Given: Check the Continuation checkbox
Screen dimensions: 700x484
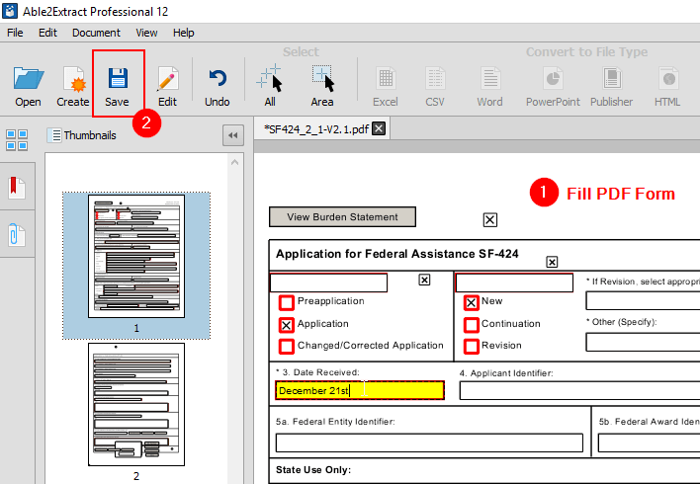Looking at the screenshot, I should (471, 325).
